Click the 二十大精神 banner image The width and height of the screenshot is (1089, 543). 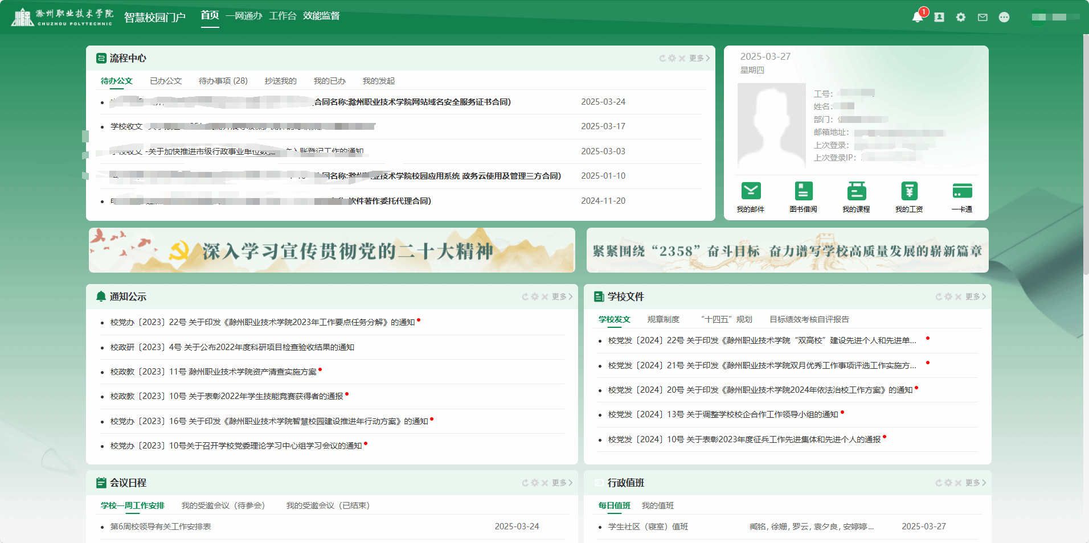(x=331, y=250)
